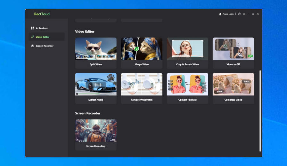
Task: Choose the Remove Watermark tool
Action: (142, 88)
